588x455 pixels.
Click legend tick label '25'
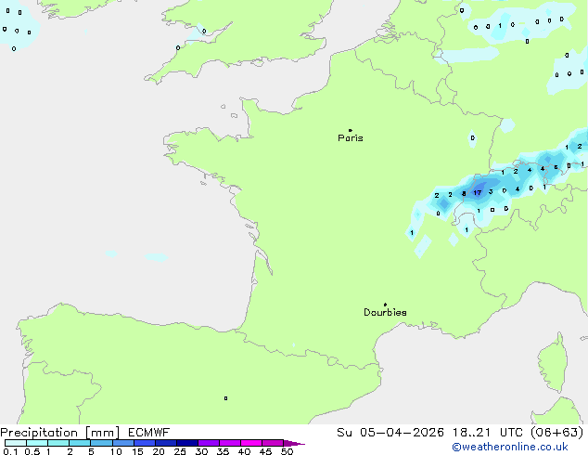click(x=180, y=451)
